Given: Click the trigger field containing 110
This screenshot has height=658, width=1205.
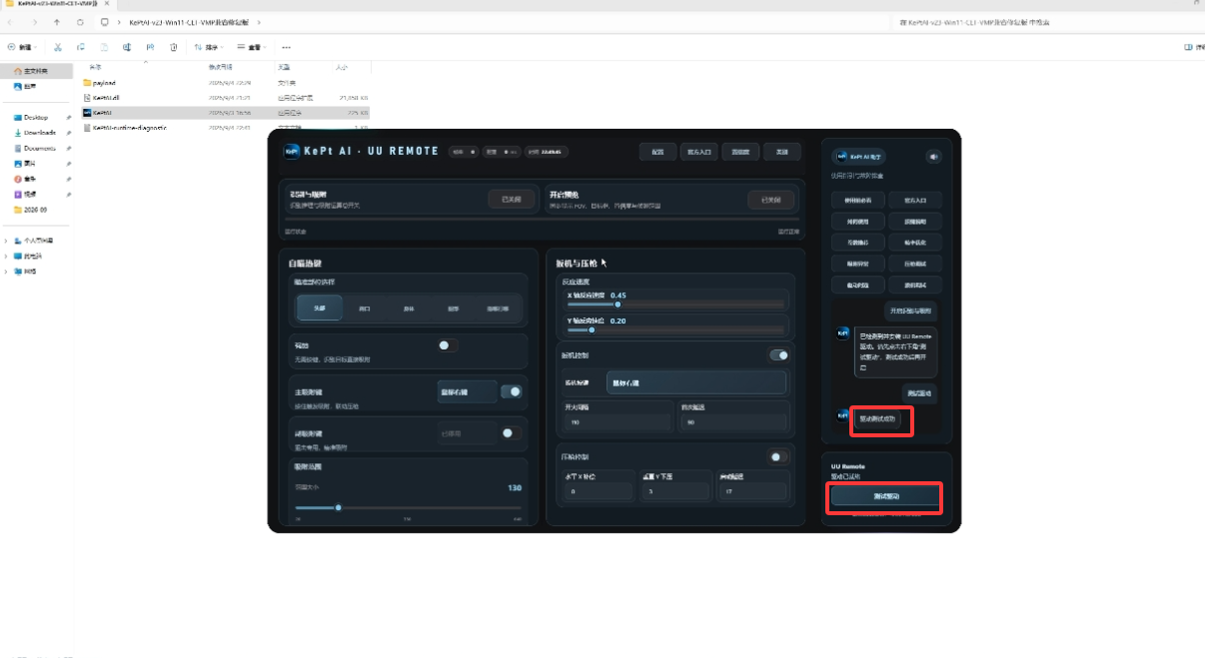Looking at the screenshot, I should (x=616, y=422).
